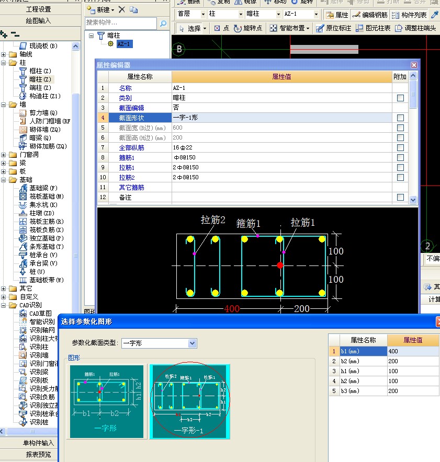The height and width of the screenshot is (462, 440).
Task: Select the 一字形-1 section thumbnail
Action: [x=189, y=401]
